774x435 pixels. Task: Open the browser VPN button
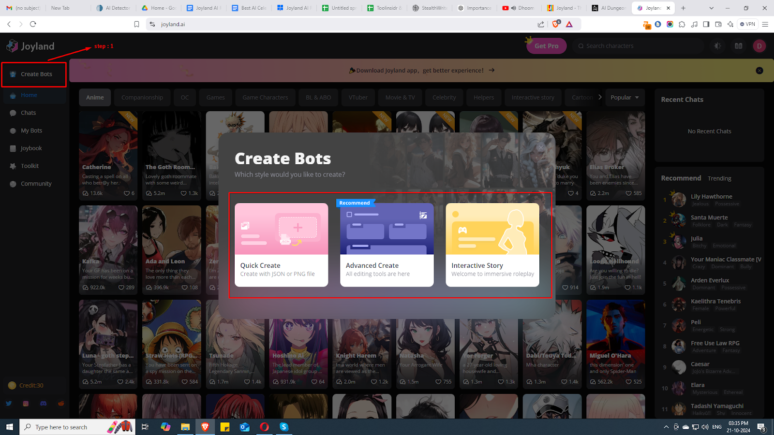pos(748,24)
